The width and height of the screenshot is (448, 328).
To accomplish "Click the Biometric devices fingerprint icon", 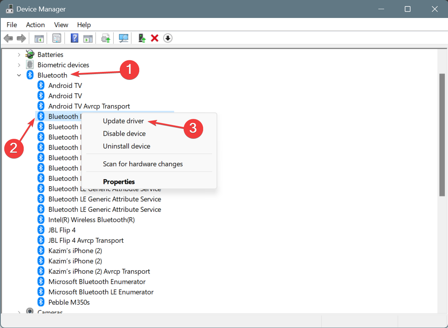I will (30, 65).
